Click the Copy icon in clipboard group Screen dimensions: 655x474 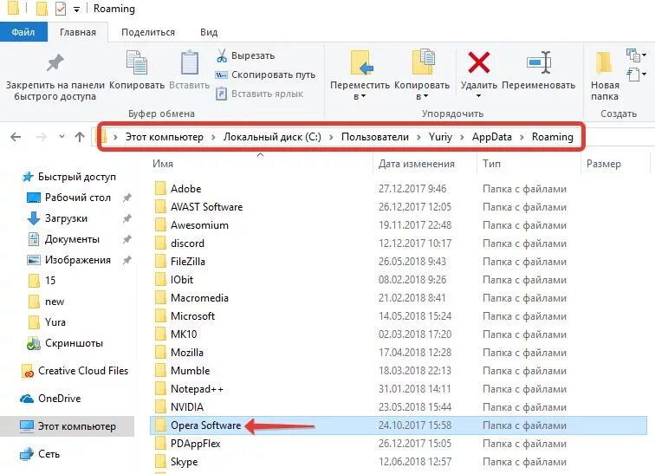[137, 63]
